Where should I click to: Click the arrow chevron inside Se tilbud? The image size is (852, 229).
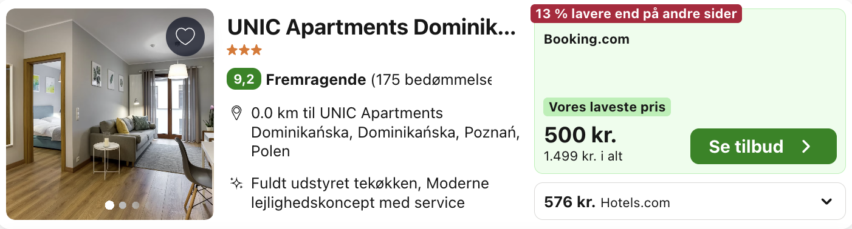(806, 147)
